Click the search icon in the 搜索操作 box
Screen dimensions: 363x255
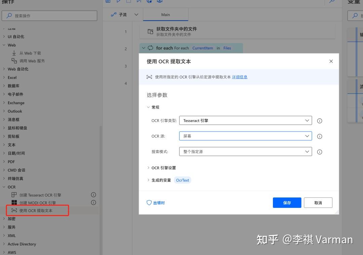pyautogui.click(x=9, y=15)
